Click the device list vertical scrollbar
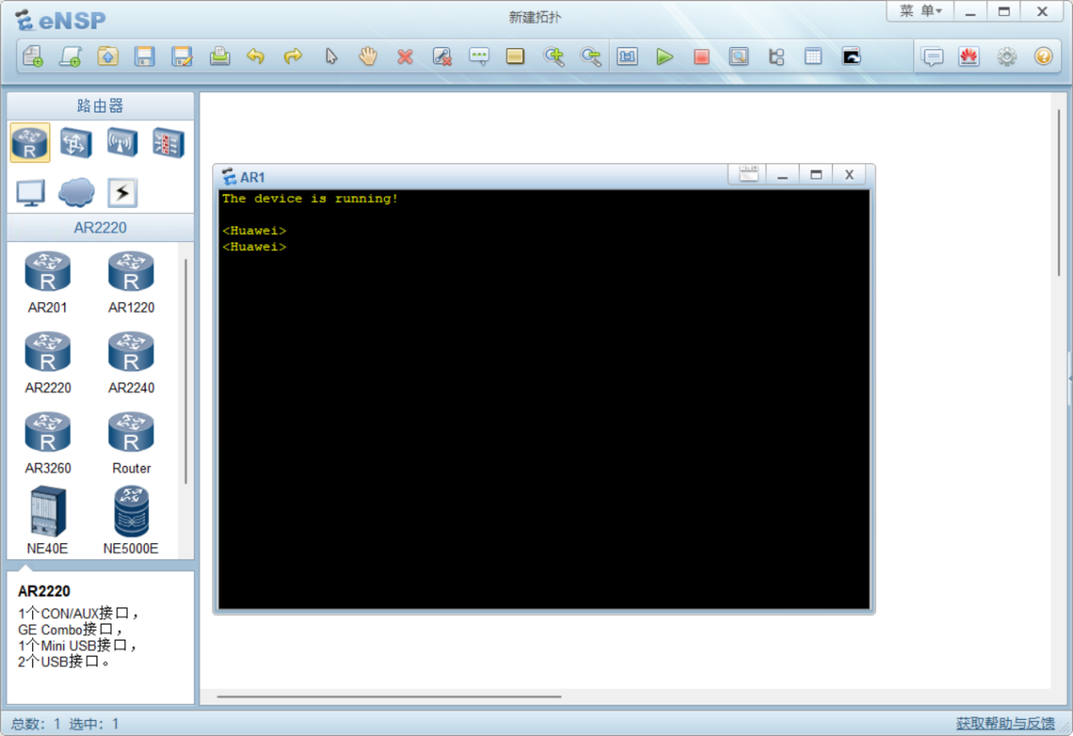The width and height of the screenshot is (1073, 736). 186,371
